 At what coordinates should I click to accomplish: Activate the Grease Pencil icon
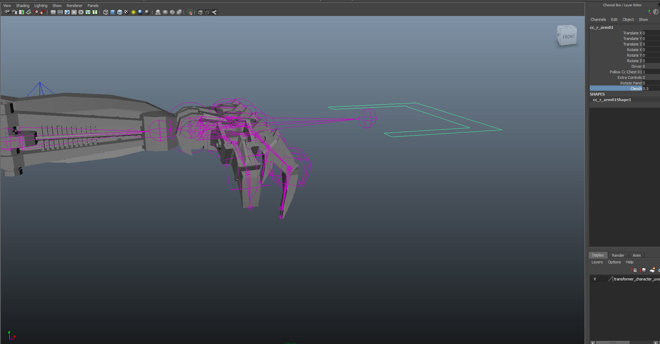click(x=42, y=12)
